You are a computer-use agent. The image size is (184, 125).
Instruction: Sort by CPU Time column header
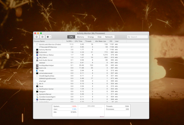(79, 41)
